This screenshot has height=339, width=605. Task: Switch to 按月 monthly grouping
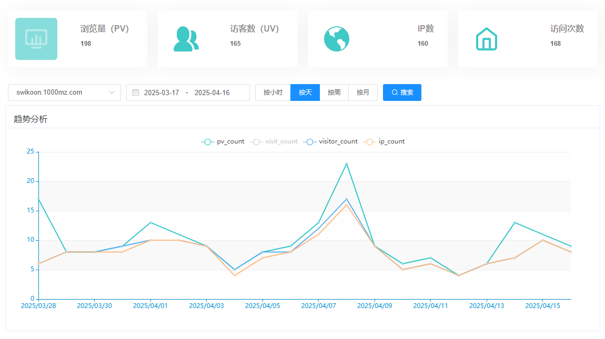[x=363, y=93]
